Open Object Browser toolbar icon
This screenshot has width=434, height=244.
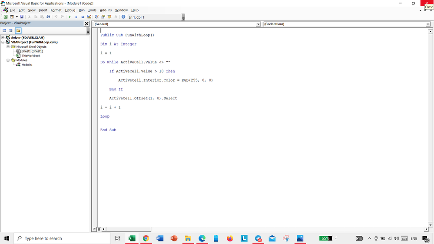[109, 17]
